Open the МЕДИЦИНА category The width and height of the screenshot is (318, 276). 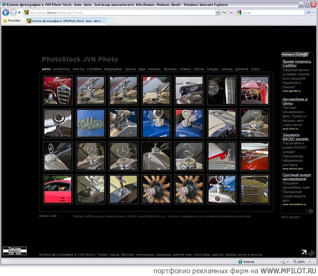tap(113, 69)
